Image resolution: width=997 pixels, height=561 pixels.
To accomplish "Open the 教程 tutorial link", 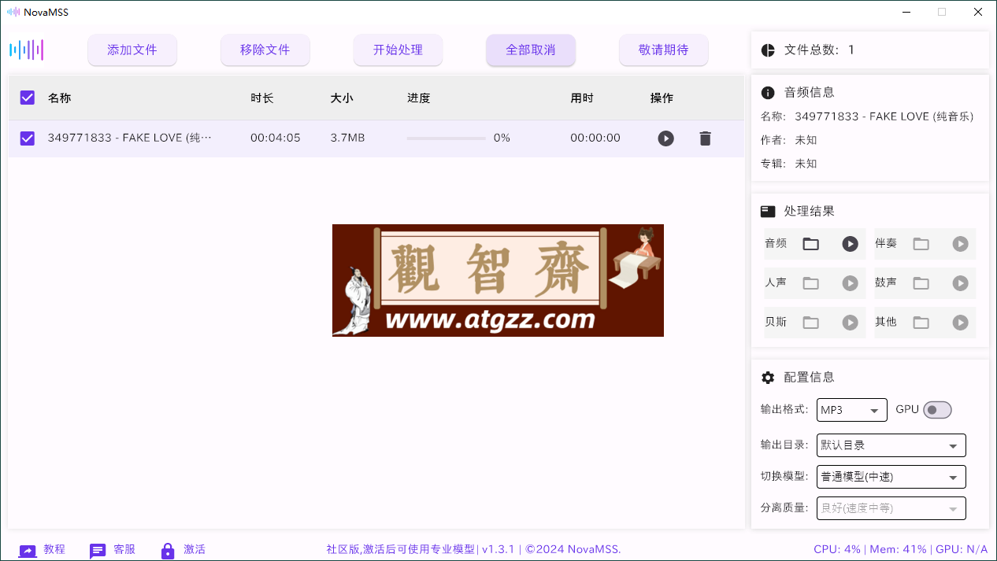I will [x=43, y=550].
